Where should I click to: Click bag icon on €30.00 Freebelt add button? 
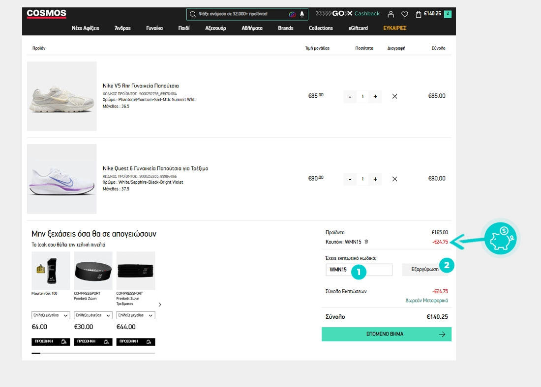tap(106, 342)
